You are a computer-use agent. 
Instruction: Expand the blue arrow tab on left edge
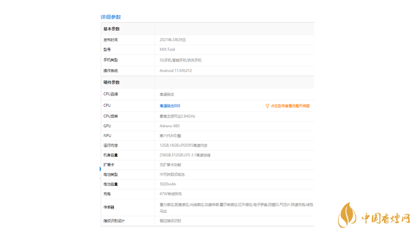[100, 169]
